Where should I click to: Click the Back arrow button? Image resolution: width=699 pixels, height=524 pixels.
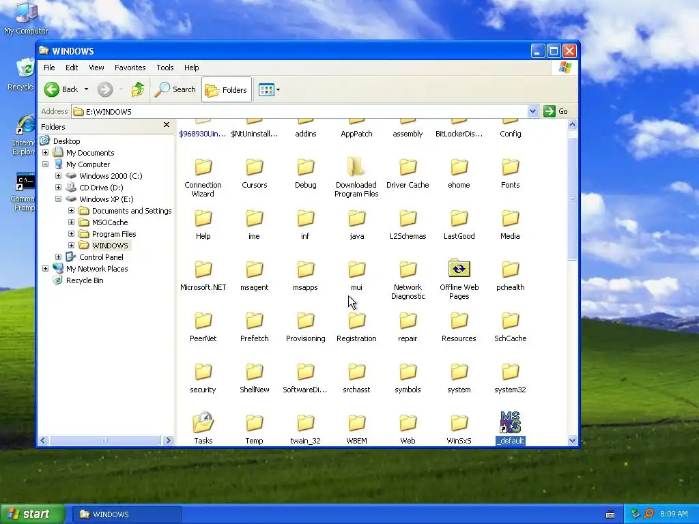pos(61,89)
